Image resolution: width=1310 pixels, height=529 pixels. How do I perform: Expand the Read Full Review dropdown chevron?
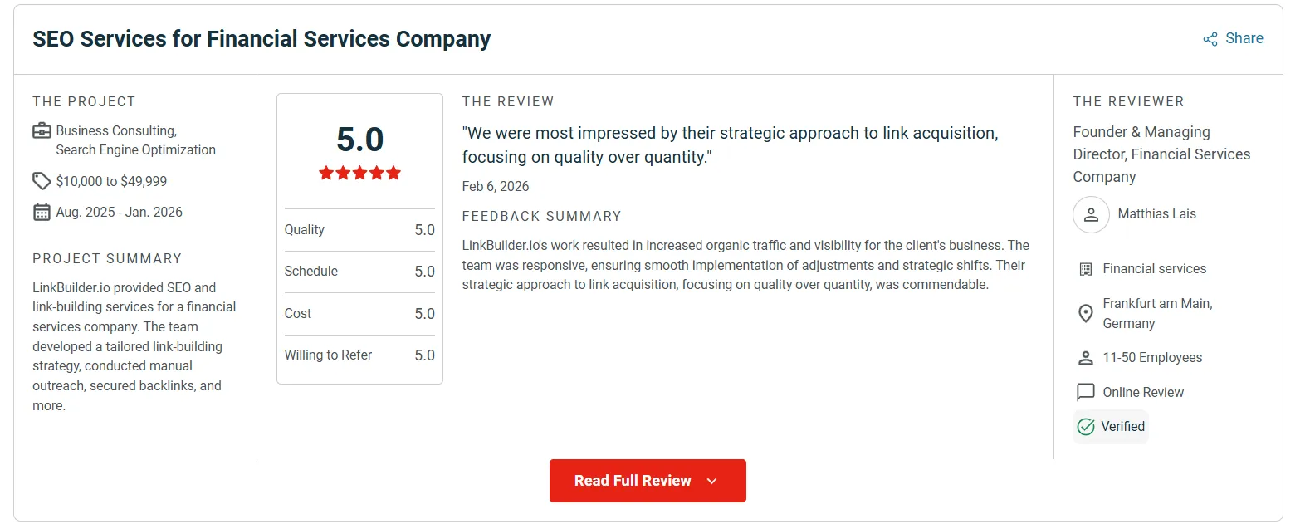pos(711,480)
